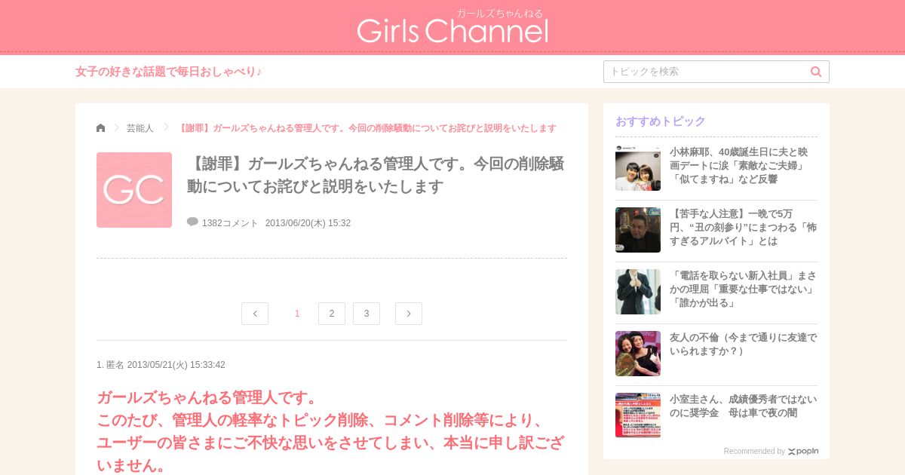Open thumbnail of 小林麻耶 article
905x475 pixels.
tap(638, 168)
